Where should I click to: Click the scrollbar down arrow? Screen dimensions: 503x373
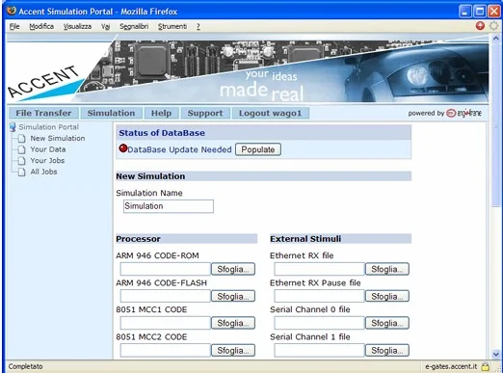coord(496,354)
